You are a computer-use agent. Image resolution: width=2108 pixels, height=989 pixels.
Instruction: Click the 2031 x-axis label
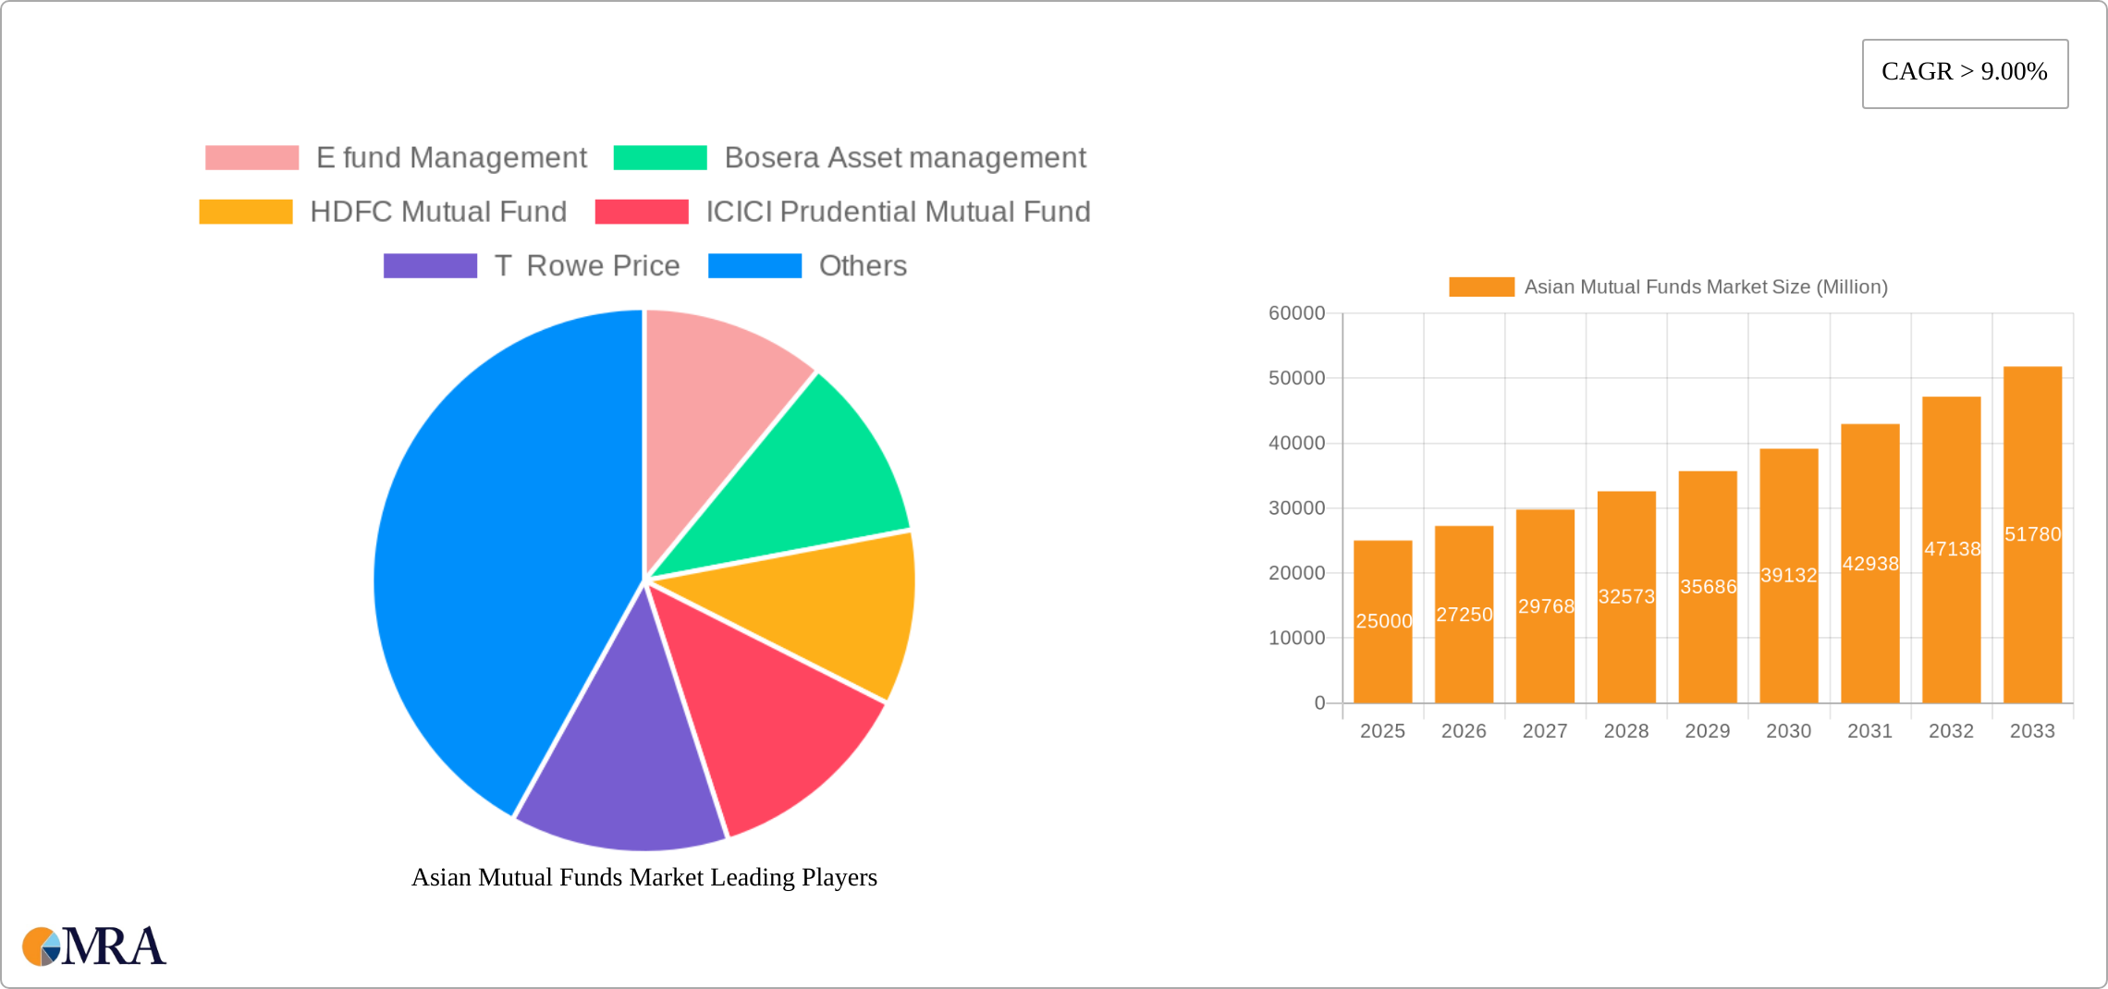(1870, 731)
